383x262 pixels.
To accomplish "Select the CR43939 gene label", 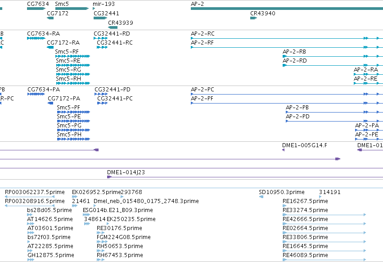I will [121, 23].
